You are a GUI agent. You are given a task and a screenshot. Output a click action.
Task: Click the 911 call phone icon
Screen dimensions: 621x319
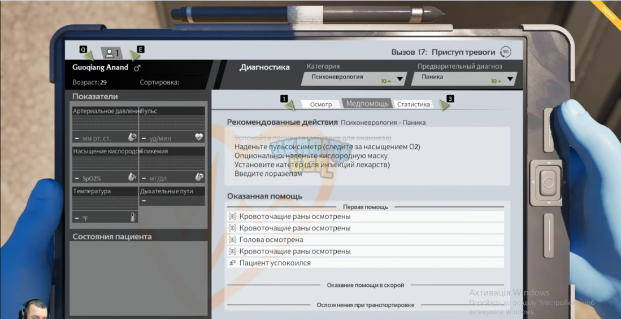505,52
